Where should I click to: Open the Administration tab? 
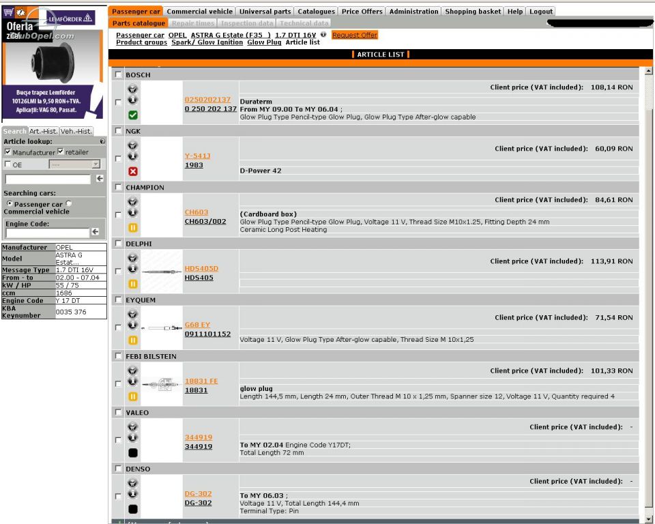pos(413,12)
